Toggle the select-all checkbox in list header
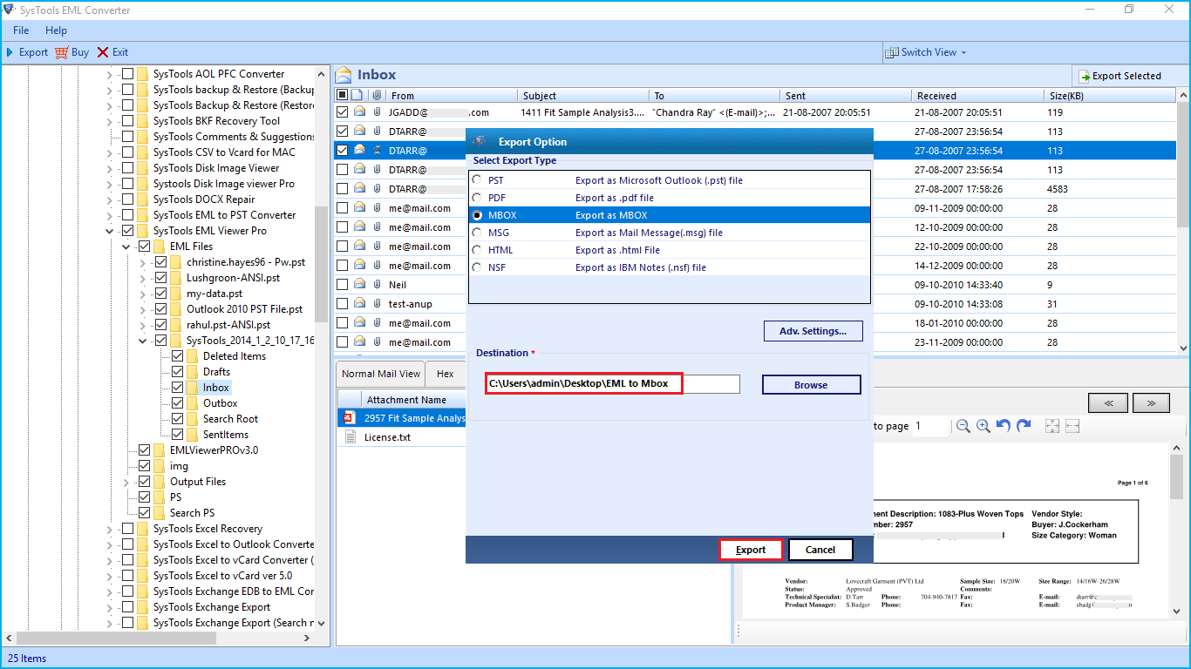Image resolution: width=1191 pixels, height=669 pixels. (343, 94)
